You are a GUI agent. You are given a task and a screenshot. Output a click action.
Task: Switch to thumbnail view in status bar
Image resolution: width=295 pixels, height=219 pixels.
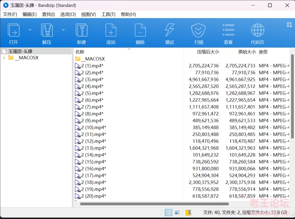click(x=177, y=213)
